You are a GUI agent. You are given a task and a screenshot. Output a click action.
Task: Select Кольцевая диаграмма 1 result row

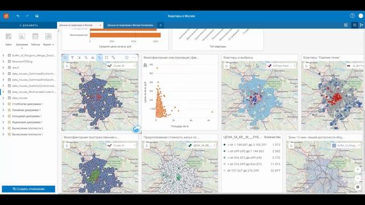coord(29,116)
